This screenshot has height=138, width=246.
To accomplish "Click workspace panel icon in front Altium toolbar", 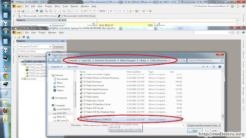I will [28, 37].
